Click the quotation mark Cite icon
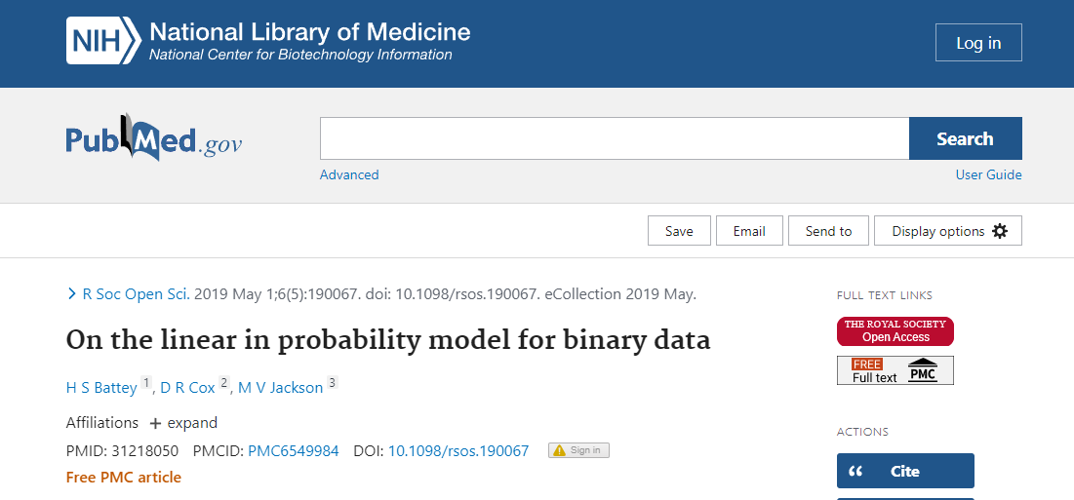This screenshot has width=1074, height=500. 856,472
